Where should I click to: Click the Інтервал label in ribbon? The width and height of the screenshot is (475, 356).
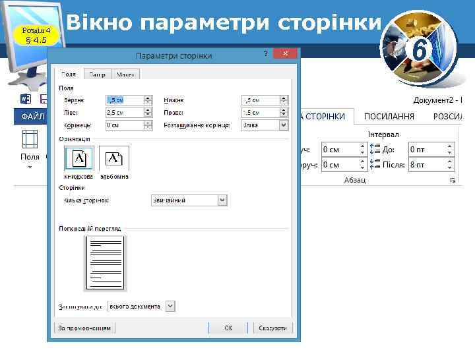383,134
